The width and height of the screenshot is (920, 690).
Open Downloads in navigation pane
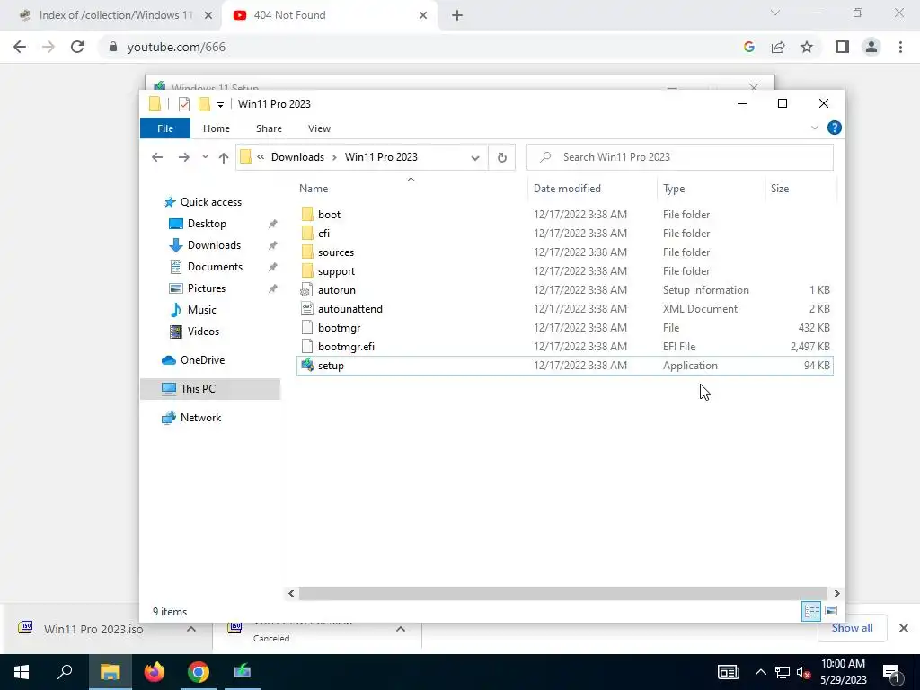[x=214, y=245]
